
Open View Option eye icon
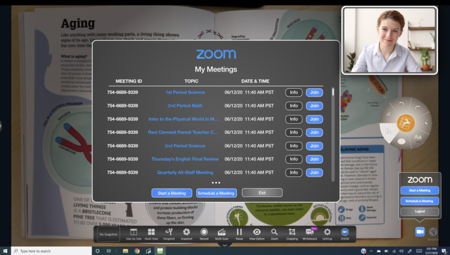click(257, 234)
